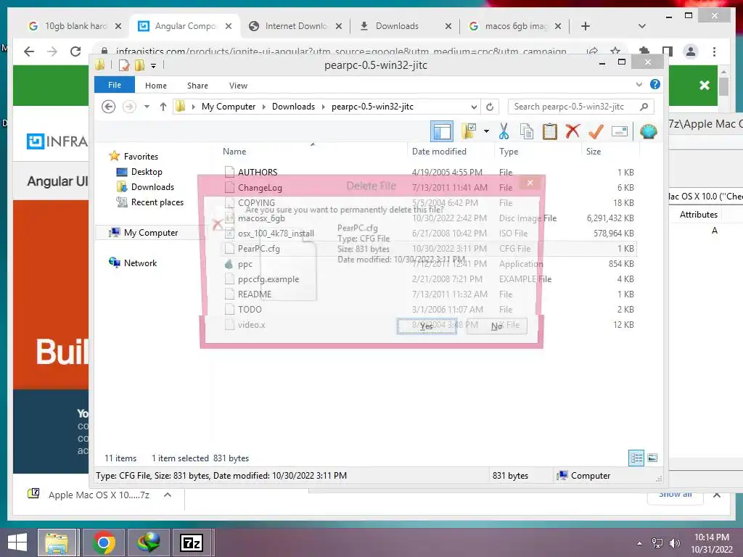Click quick access Properties icon in title bar
The width and height of the screenshot is (743, 557).
(123, 65)
